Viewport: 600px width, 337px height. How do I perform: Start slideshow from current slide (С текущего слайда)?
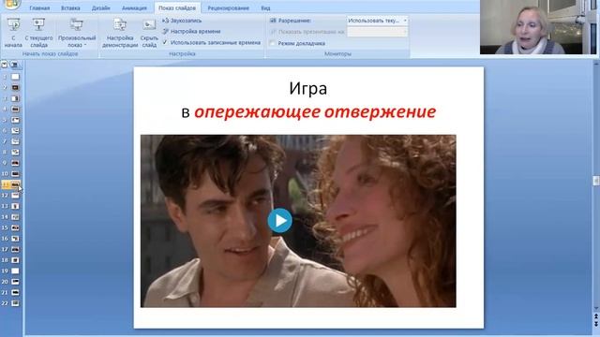click(38, 33)
